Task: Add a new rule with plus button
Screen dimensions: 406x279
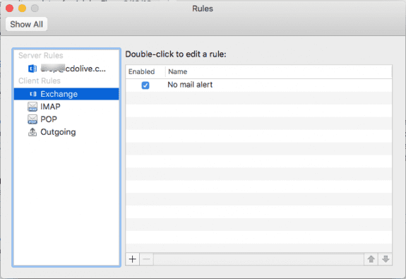Action: (x=132, y=259)
